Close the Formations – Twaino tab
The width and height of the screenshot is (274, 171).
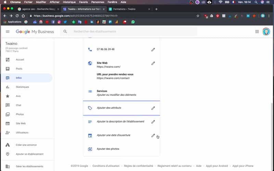tap(149, 9)
